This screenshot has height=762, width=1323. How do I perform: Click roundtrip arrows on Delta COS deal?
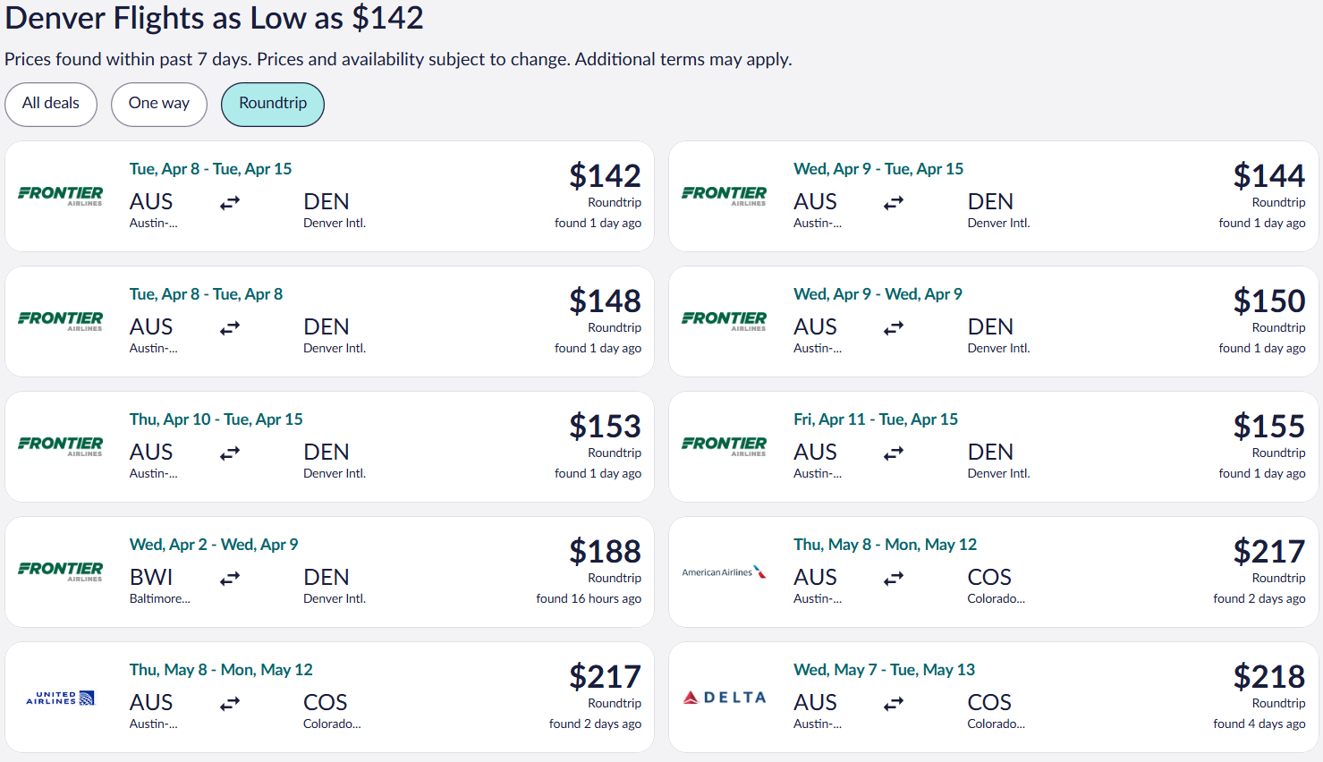pos(894,704)
